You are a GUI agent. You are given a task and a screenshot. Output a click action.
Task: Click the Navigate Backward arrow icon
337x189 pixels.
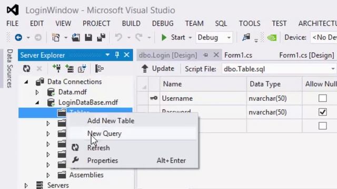18,38
